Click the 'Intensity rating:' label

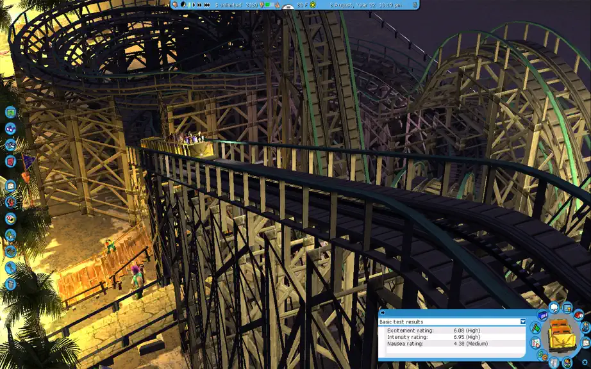coord(407,337)
